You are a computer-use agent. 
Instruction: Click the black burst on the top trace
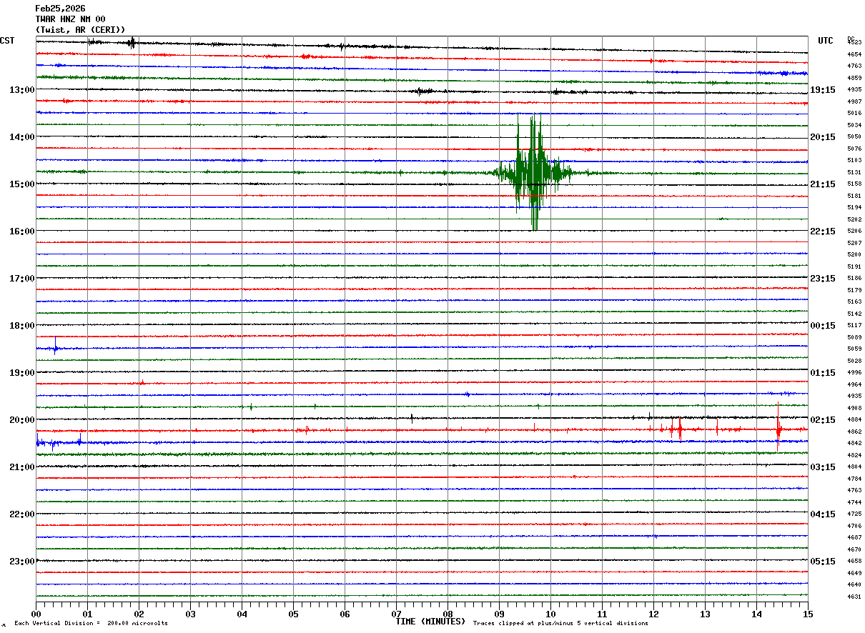pos(131,43)
